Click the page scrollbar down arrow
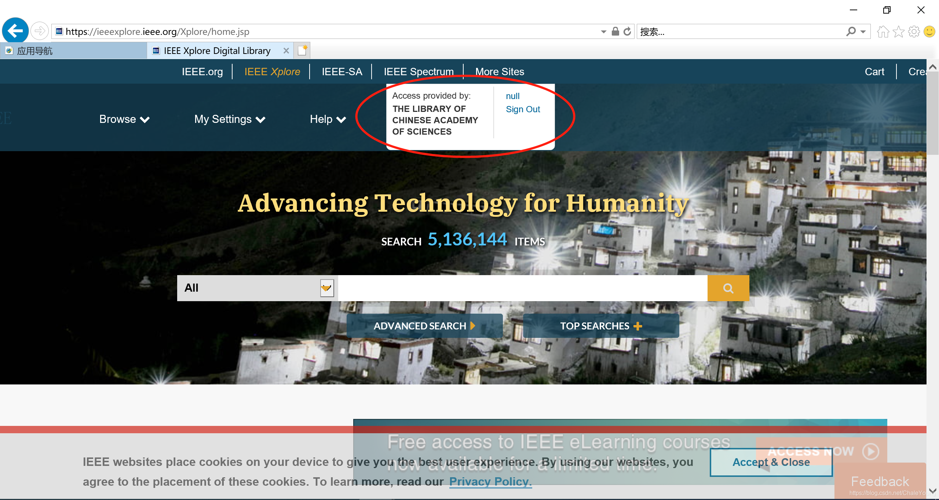This screenshot has height=500, width=939. 932,490
